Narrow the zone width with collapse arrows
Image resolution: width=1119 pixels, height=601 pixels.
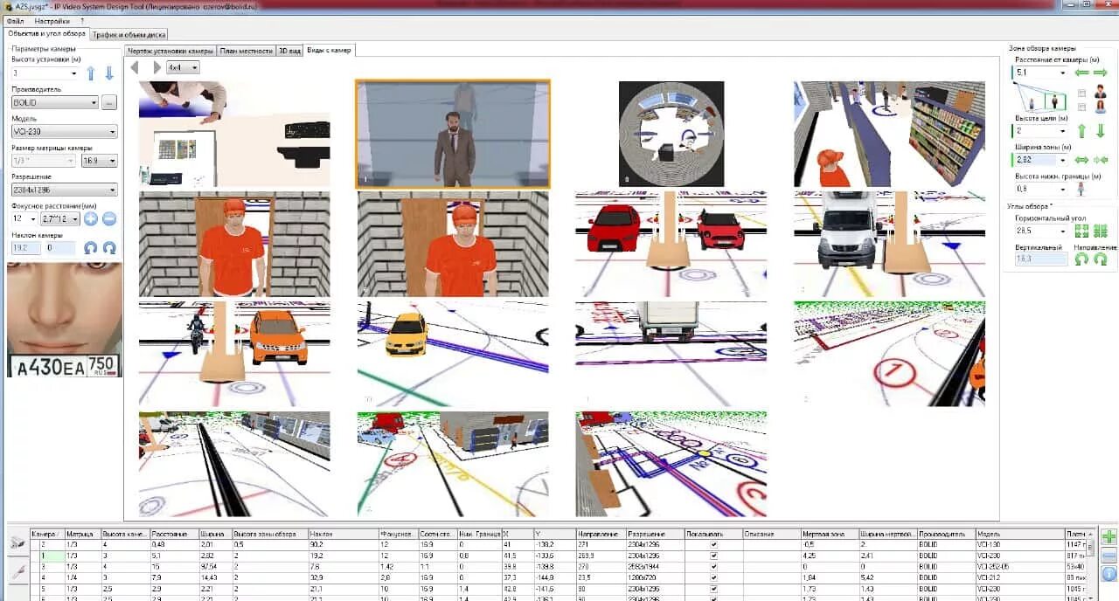tap(1101, 160)
